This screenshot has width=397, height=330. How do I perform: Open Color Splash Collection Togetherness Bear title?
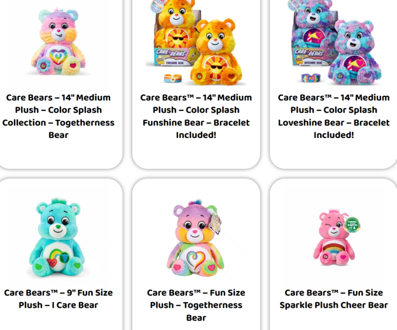(58, 116)
